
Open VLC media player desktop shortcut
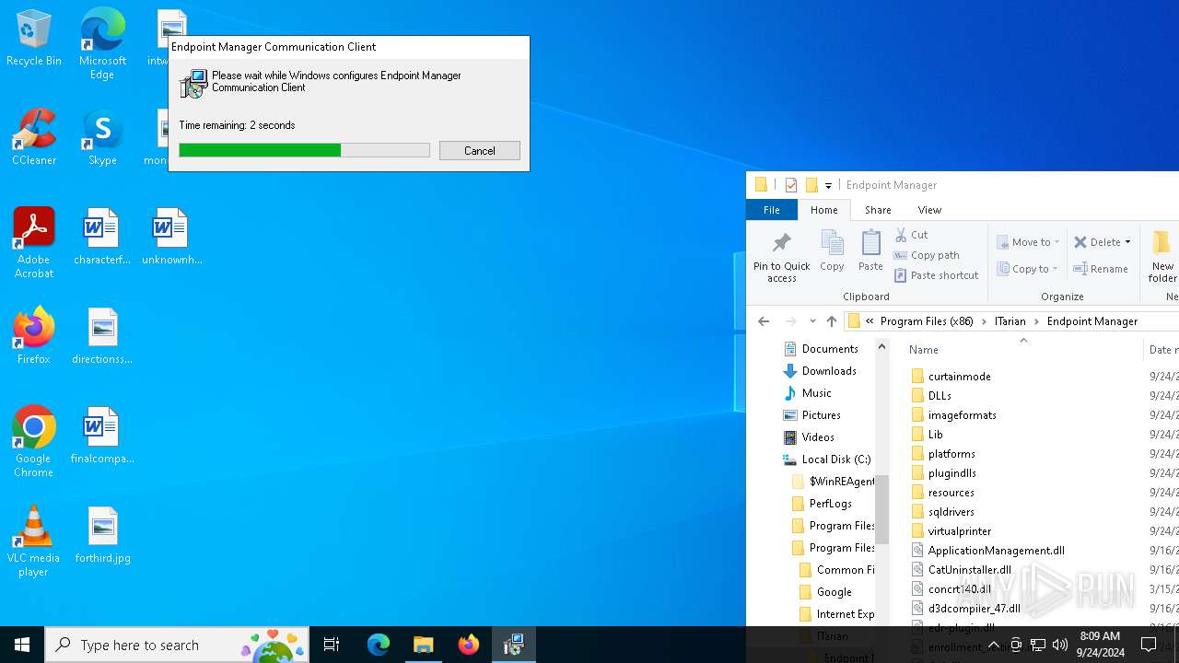[x=34, y=541]
